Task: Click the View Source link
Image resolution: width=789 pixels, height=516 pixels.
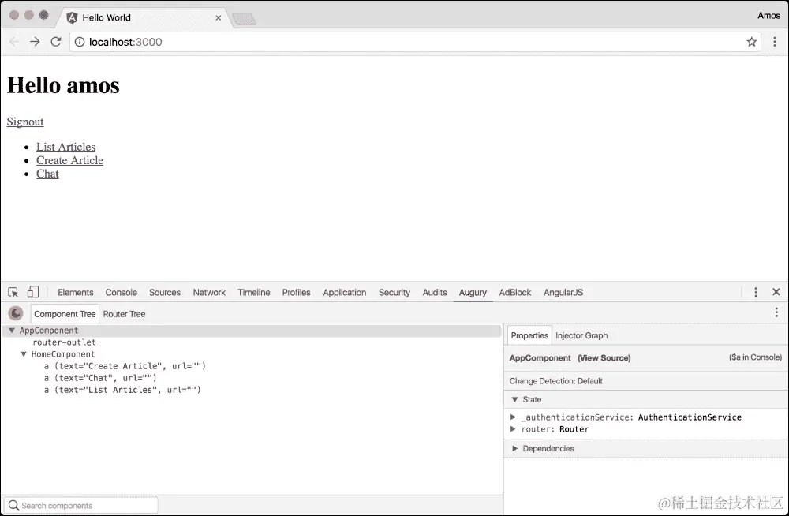Action: pyautogui.click(x=604, y=358)
